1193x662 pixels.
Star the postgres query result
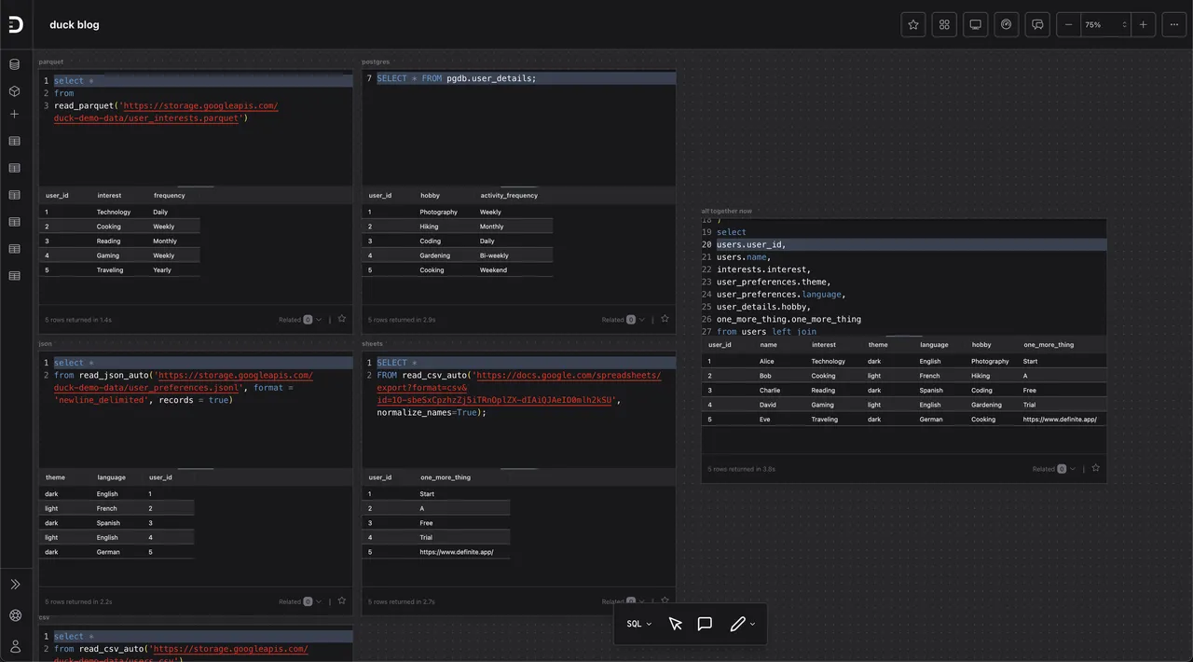tap(665, 319)
